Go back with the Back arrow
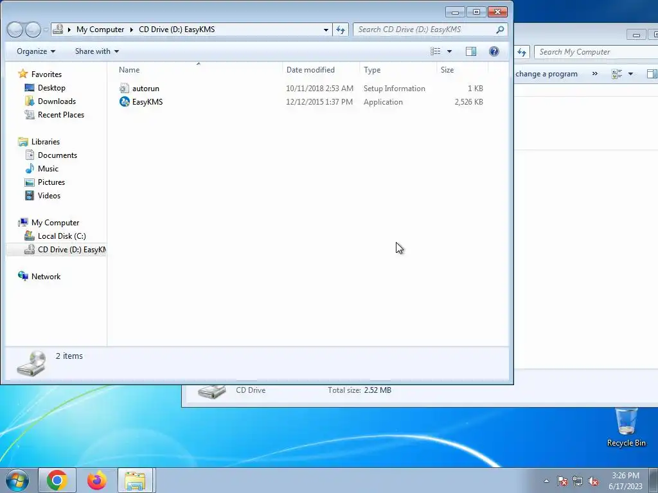Screen dimensions: 658x493 click(15, 30)
